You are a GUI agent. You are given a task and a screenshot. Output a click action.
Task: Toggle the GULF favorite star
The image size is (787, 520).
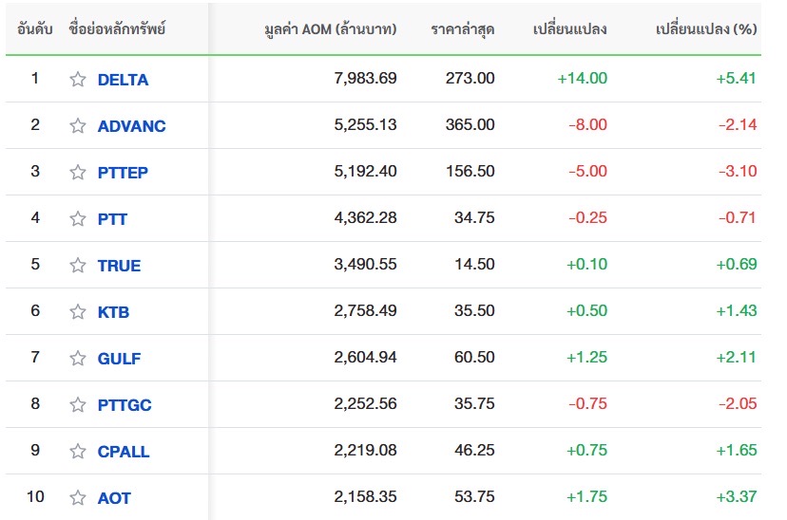point(78,359)
